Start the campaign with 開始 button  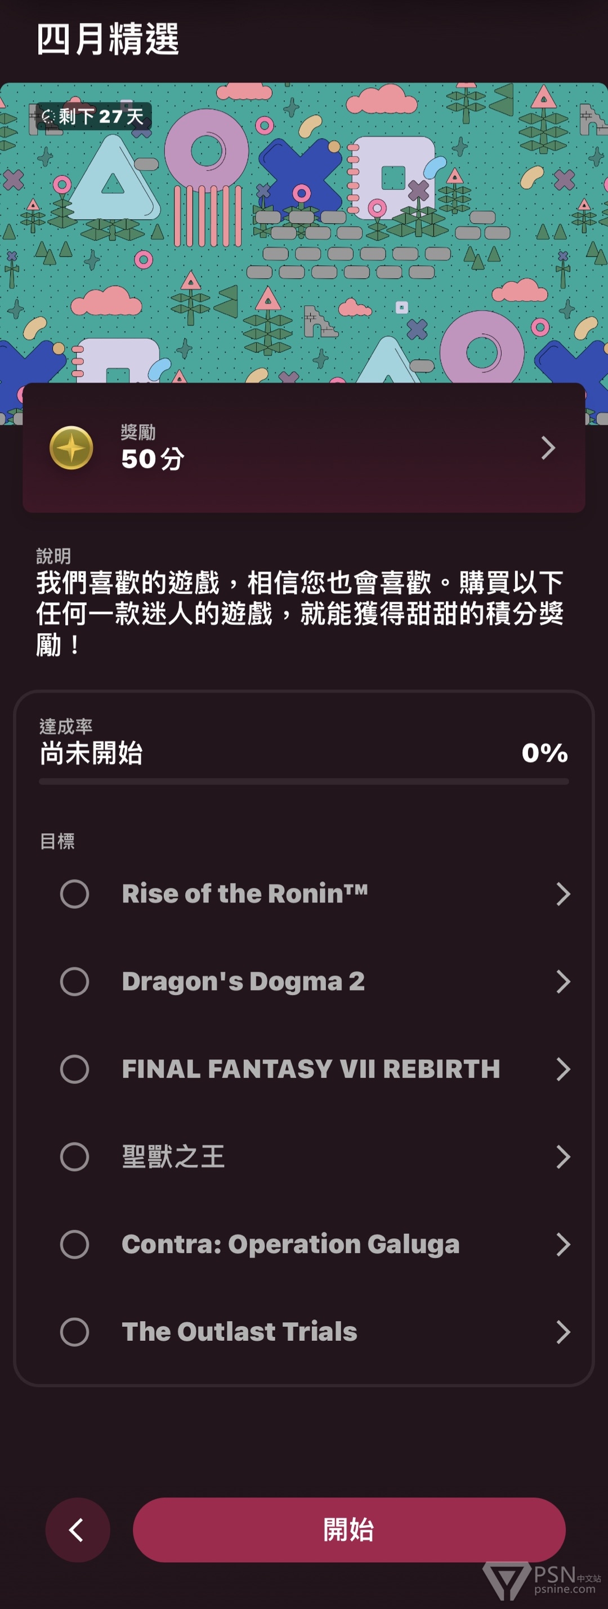point(349,1530)
